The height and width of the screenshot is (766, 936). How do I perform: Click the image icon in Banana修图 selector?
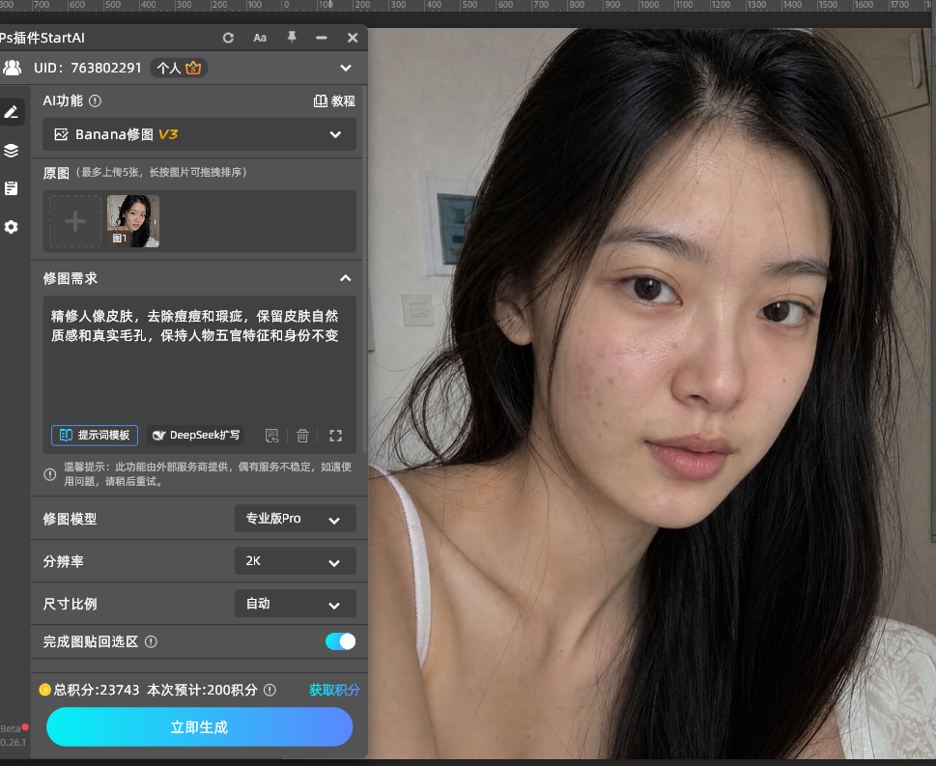62,134
